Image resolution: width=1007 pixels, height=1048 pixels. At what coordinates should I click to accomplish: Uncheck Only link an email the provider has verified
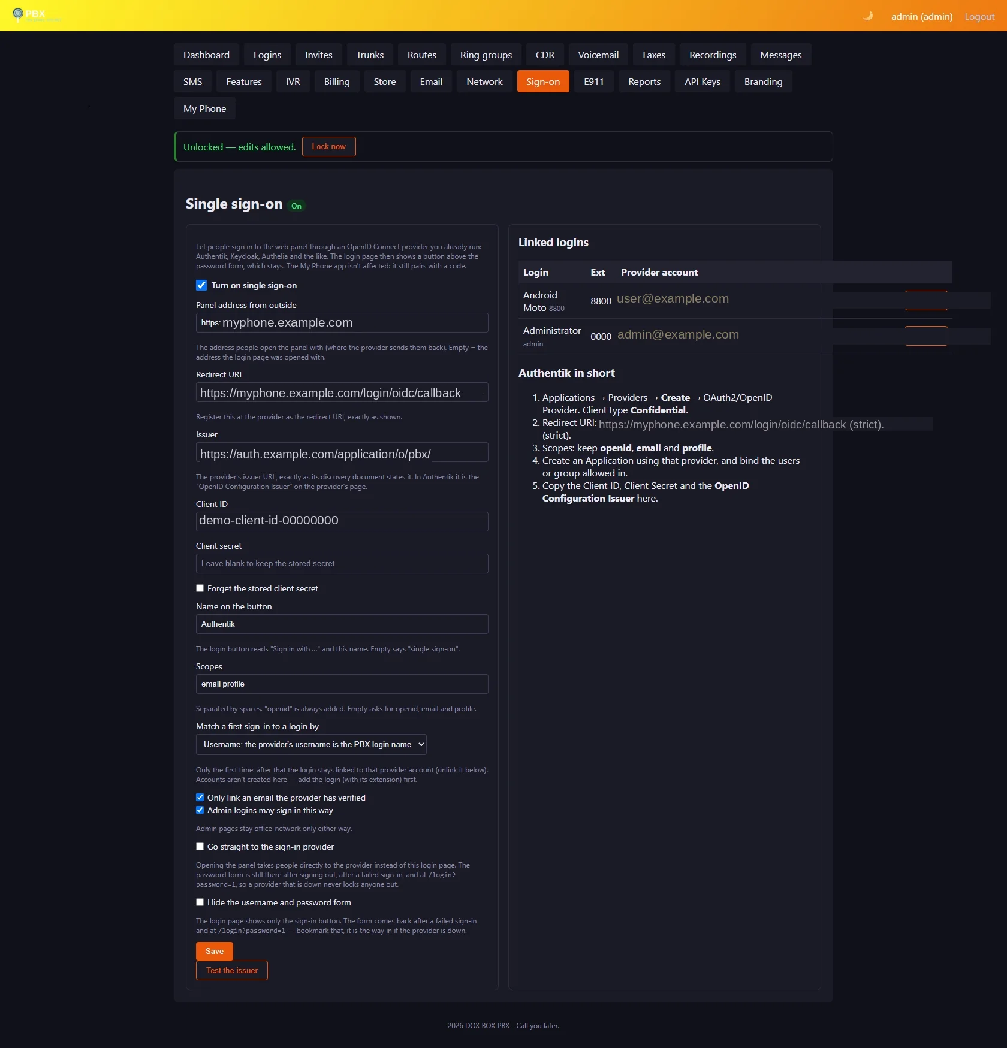200,798
